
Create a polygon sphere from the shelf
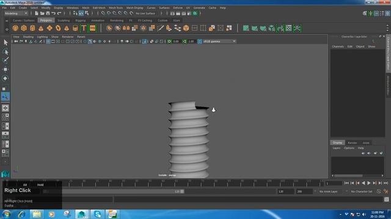[x=15, y=28]
